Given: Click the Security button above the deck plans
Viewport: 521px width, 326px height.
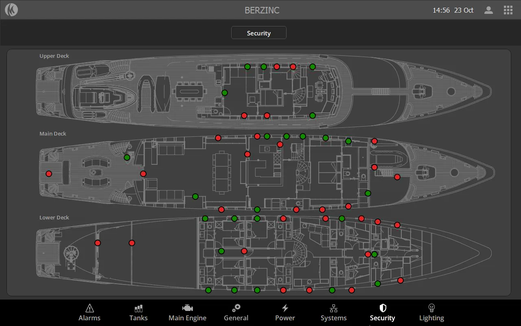Looking at the screenshot, I should [x=259, y=33].
